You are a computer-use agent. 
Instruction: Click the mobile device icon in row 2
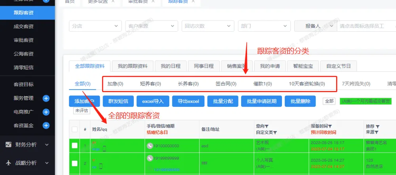tap(101, 167)
